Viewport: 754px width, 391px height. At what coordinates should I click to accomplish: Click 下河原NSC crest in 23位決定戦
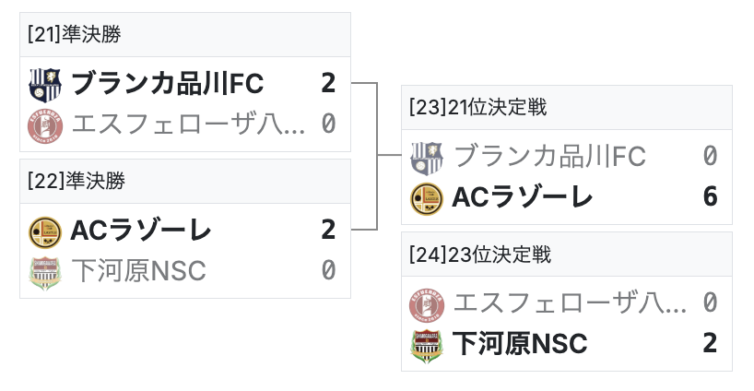coord(426,344)
